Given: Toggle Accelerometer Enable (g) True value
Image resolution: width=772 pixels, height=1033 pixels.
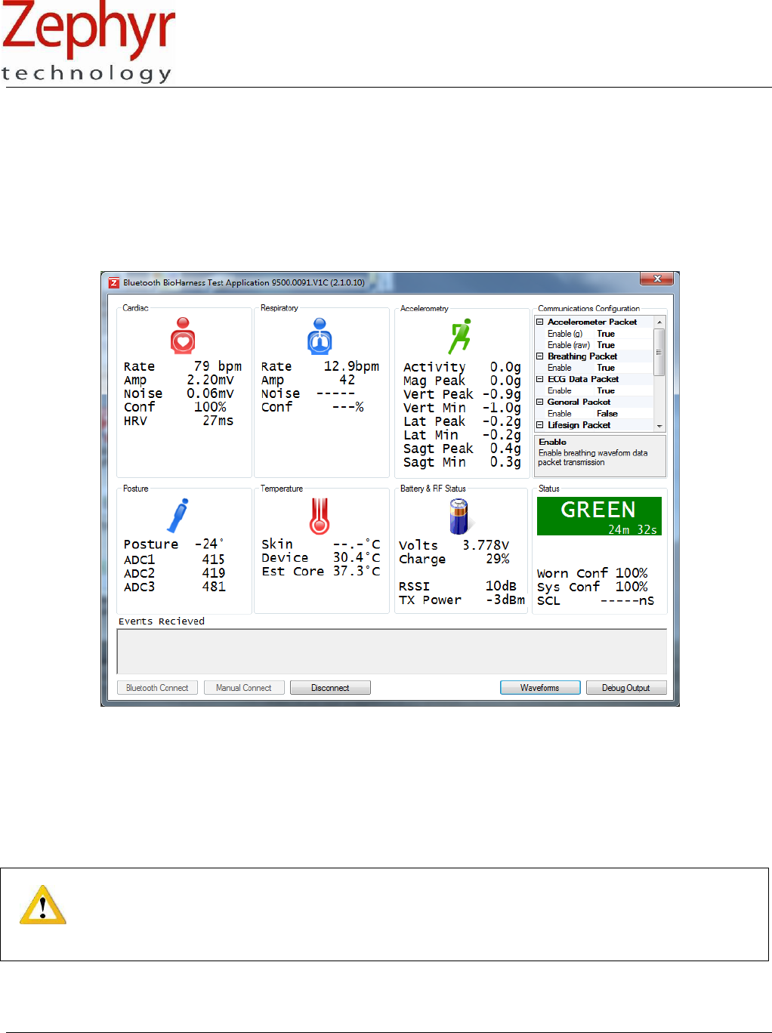Looking at the screenshot, I should 606,334.
